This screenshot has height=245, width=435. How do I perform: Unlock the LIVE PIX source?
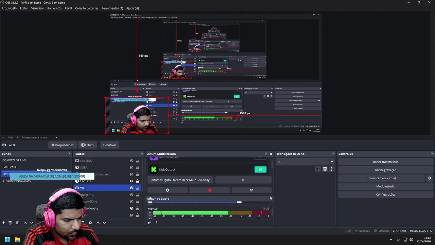[x=137, y=181]
